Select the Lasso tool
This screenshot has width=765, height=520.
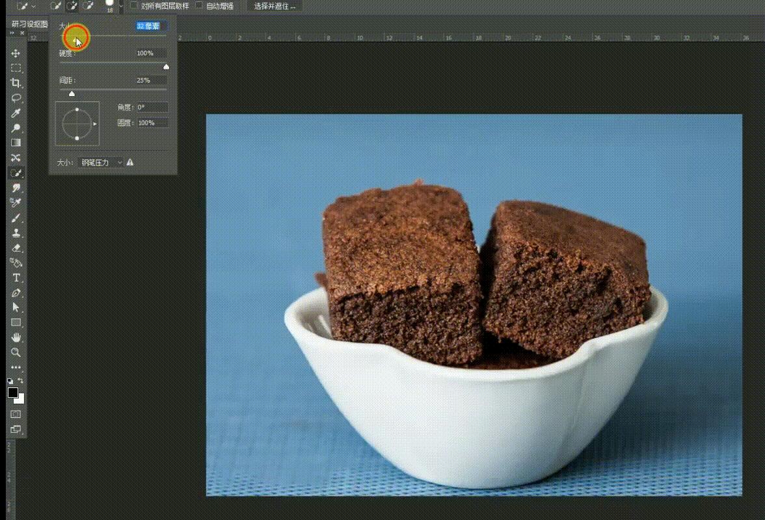(16, 98)
